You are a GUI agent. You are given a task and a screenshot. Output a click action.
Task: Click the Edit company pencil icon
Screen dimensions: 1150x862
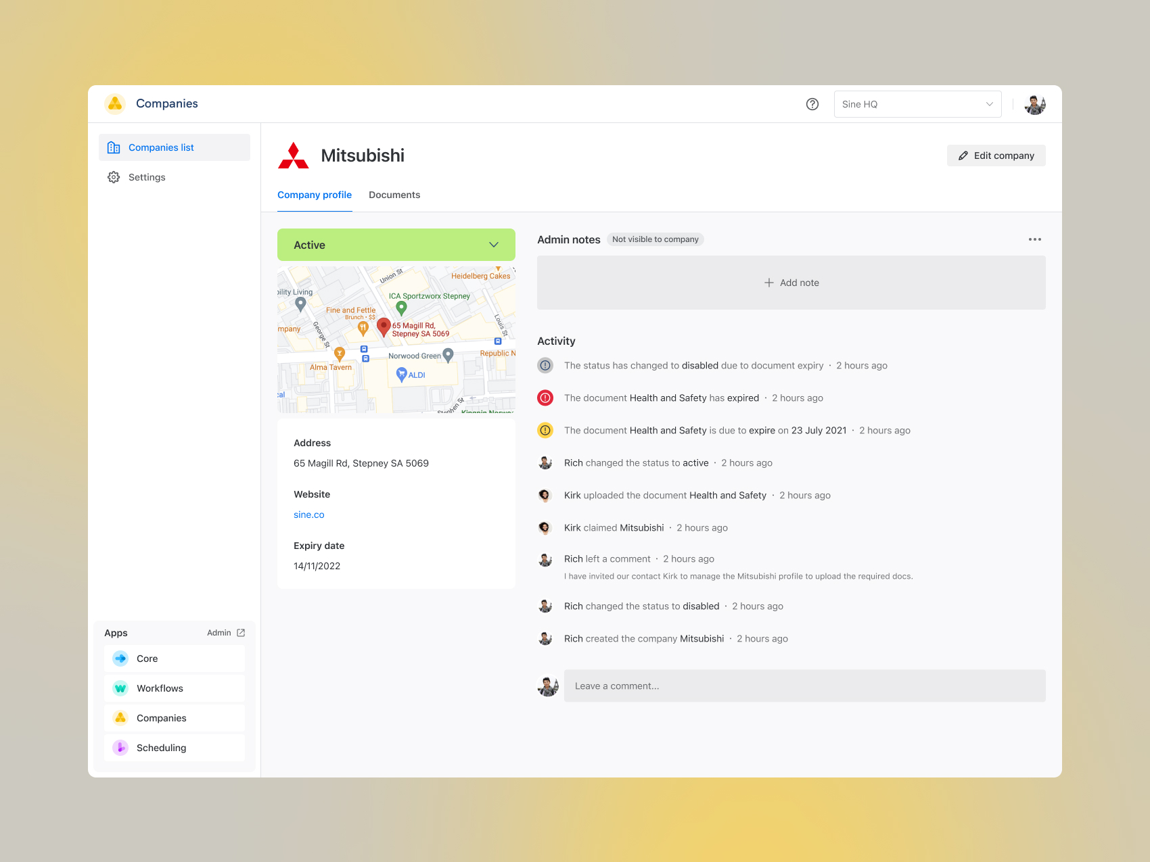tap(963, 155)
